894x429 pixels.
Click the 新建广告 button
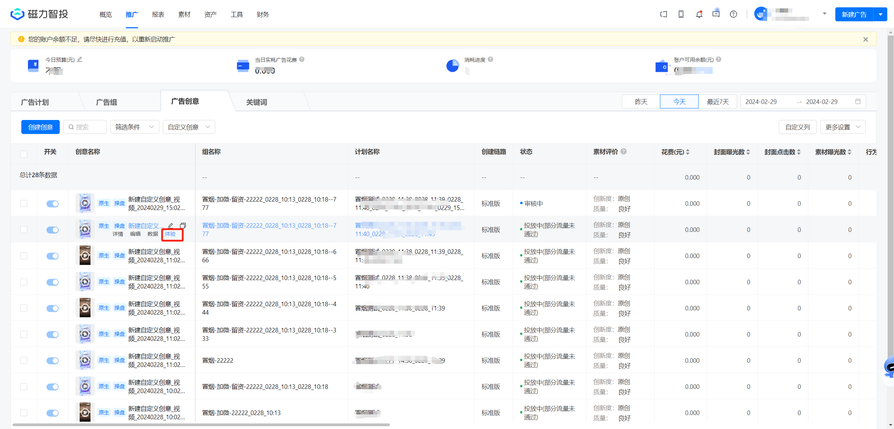854,14
